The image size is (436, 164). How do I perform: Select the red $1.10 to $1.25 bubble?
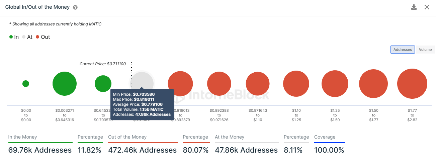(x=296, y=84)
